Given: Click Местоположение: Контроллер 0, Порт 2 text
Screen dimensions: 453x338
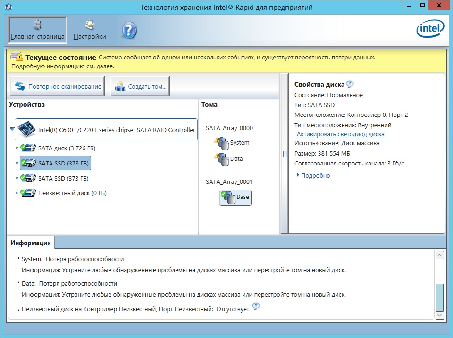Looking at the screenshot, I should tap(351, 115).
